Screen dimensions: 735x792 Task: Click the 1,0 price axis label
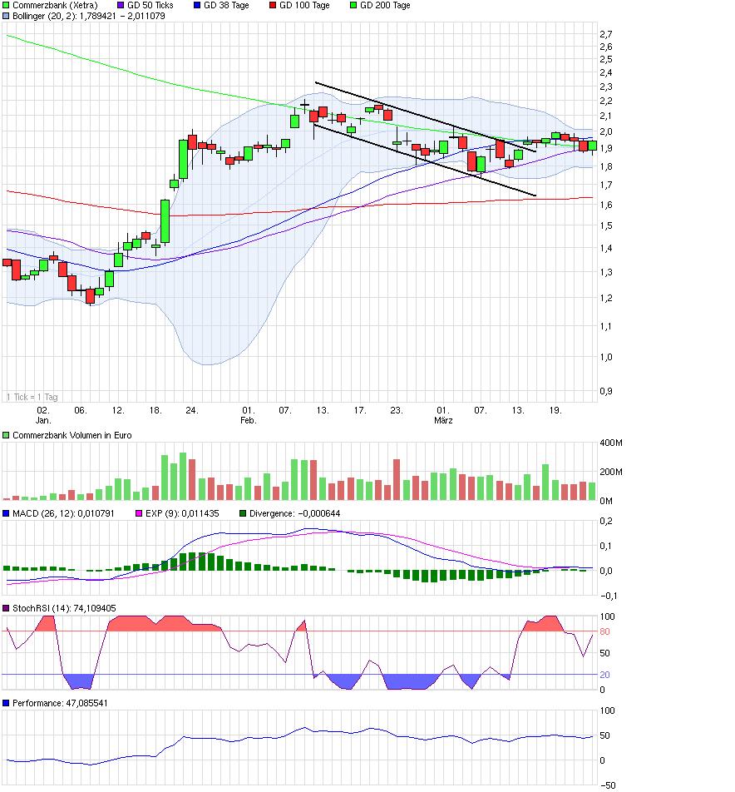click(606, 357)
